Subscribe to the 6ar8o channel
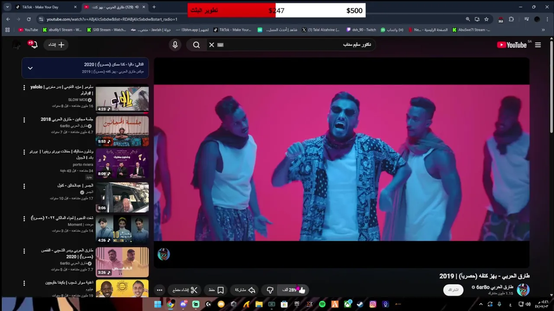Image resolution: width=554 pixels, height=311 pixels. 453,290
